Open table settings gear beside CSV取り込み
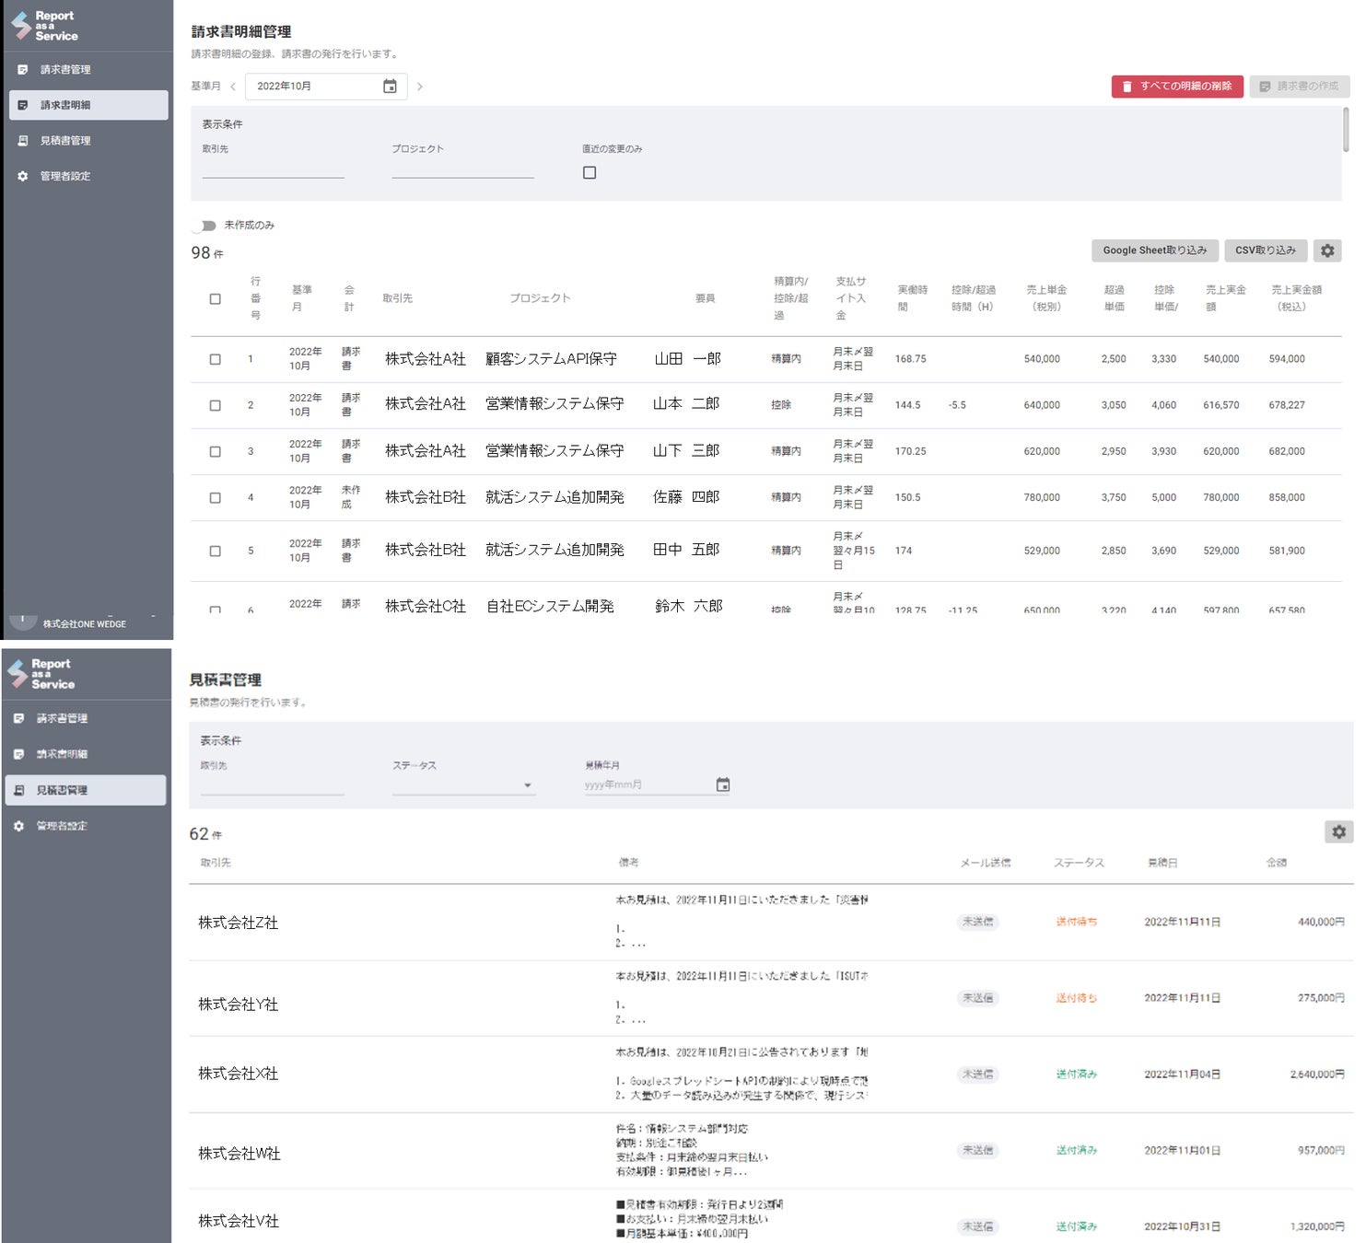This screenshot has height=1243, width=1366. click(x=1327, y=250)
